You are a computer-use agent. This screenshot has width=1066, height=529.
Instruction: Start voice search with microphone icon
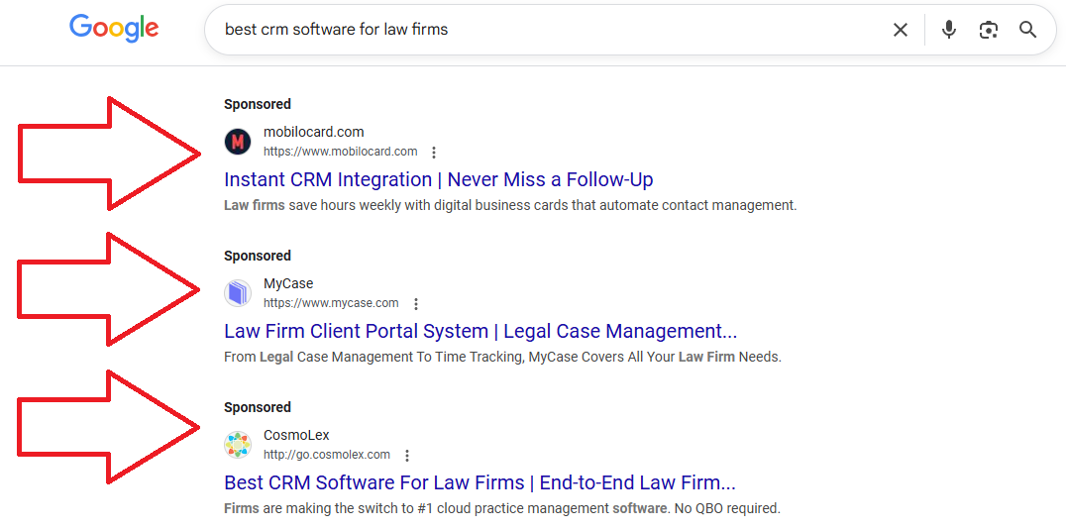click(x=949, y=30)
